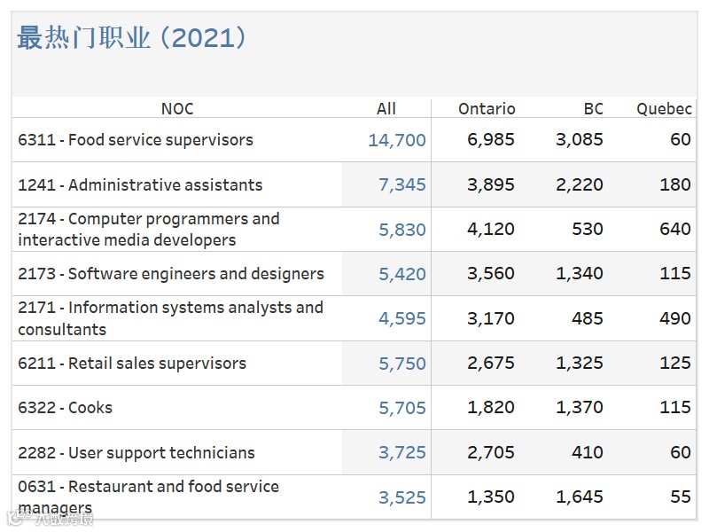
Task: Click BC value 2,220
Action: pos(580,184)
